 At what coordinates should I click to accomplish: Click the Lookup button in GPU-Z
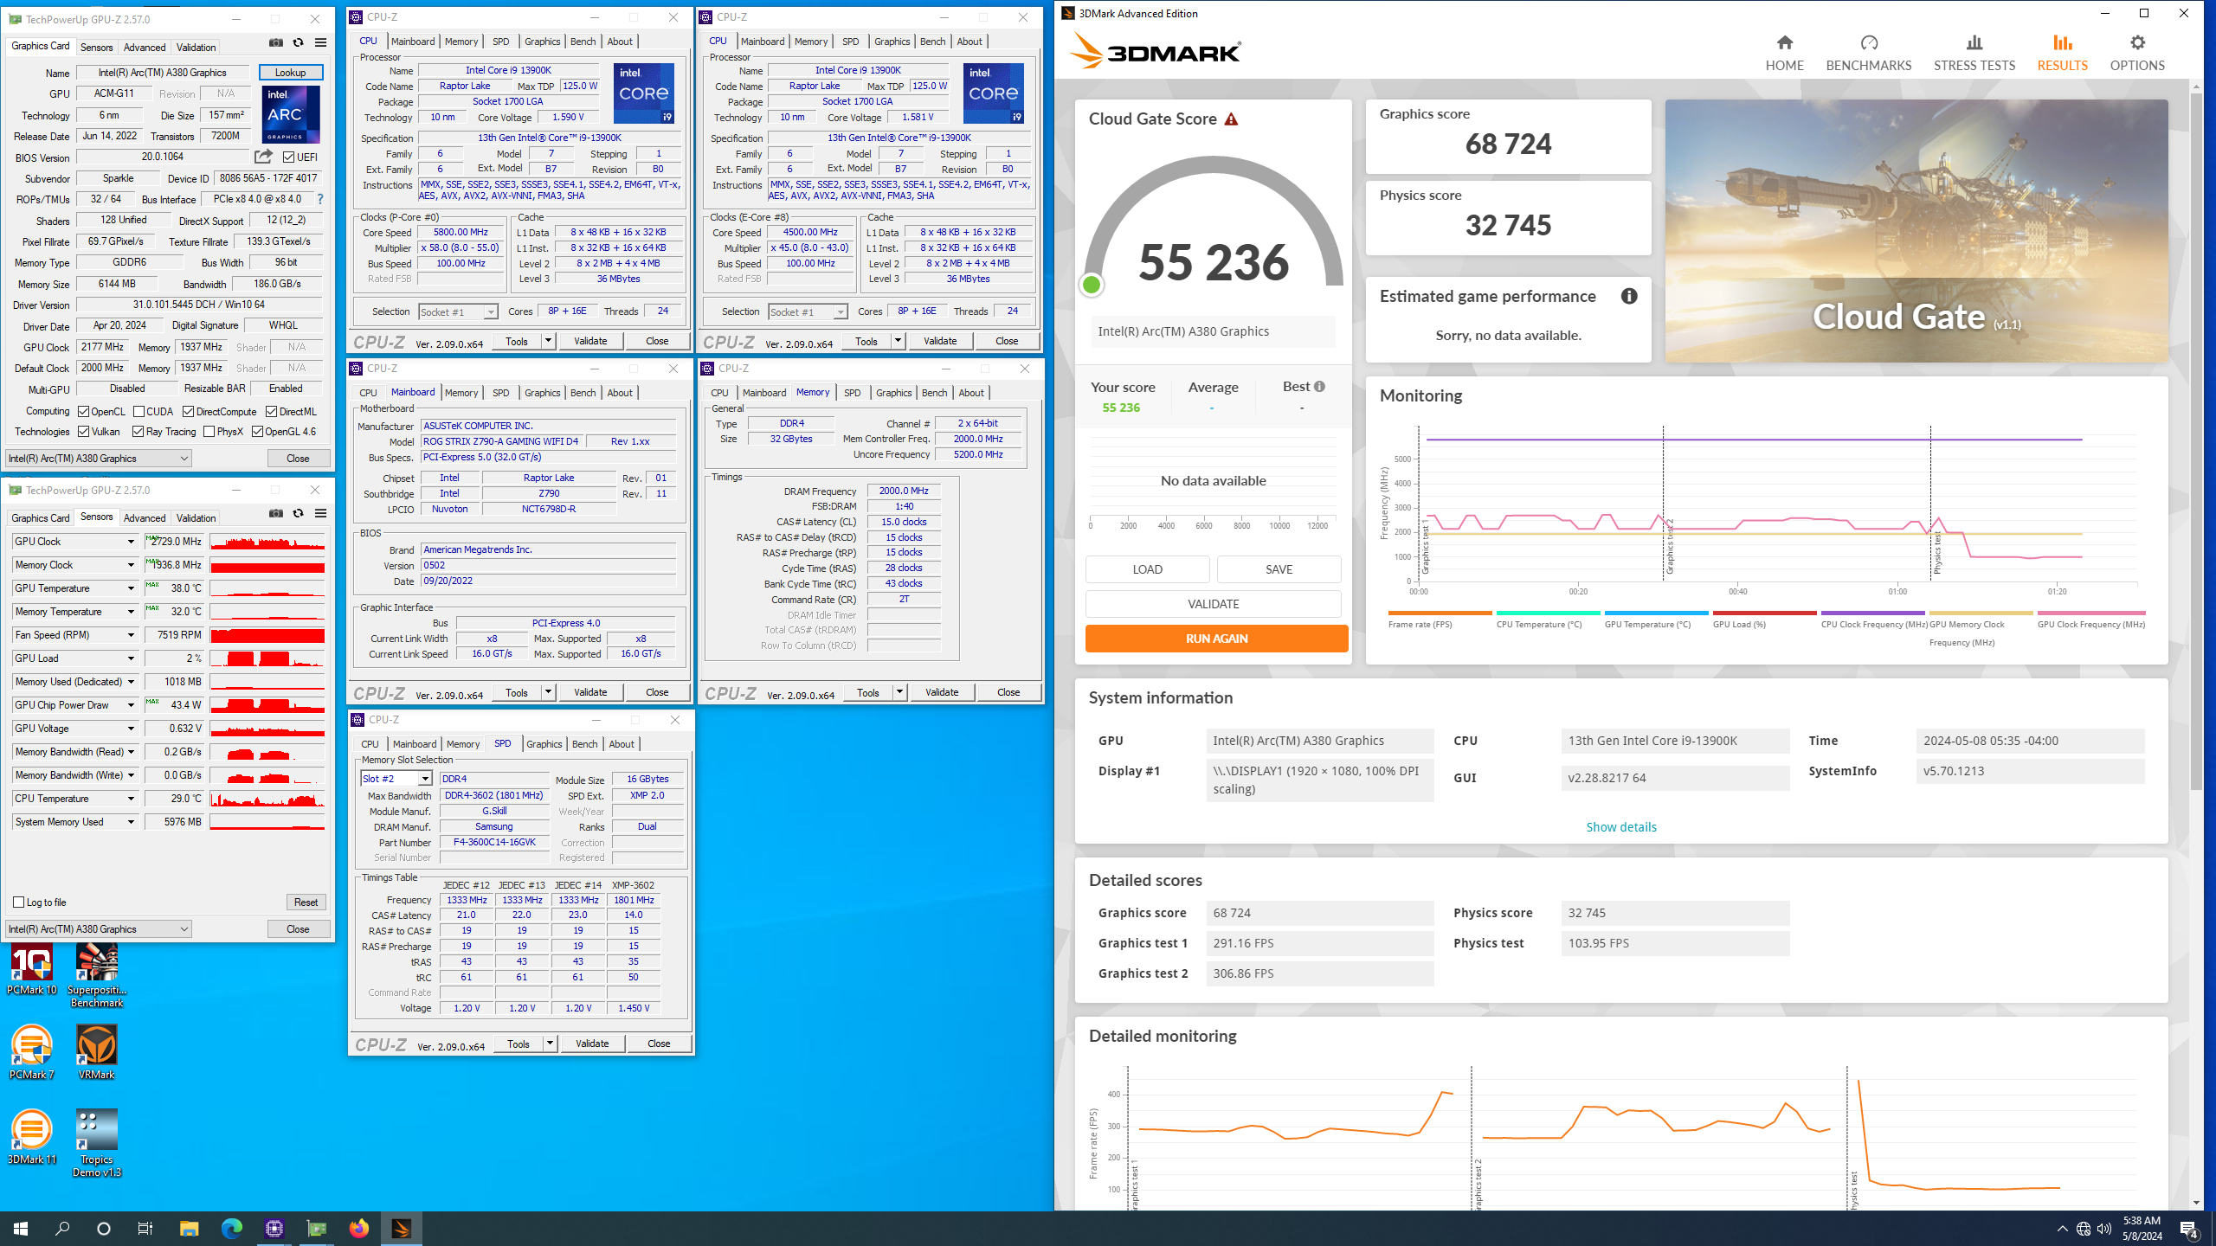[x=290, y=73]
